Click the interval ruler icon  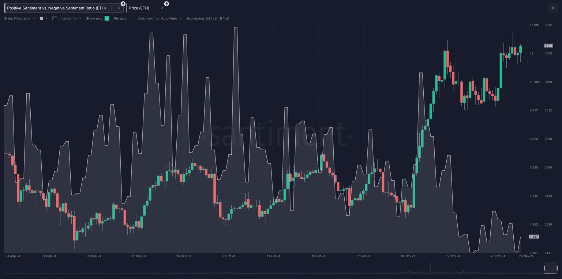pyautogui.click(x=55, y=18)
